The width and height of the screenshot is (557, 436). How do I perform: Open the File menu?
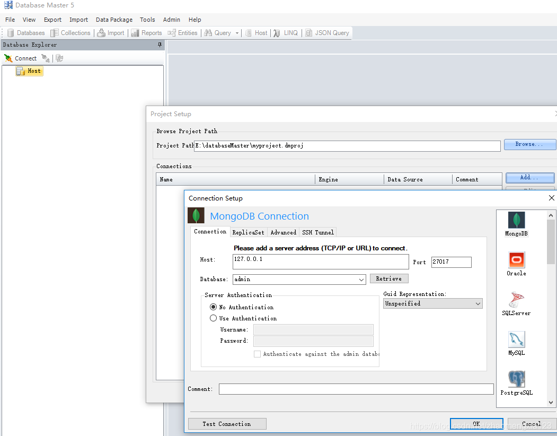coord(10,20)
